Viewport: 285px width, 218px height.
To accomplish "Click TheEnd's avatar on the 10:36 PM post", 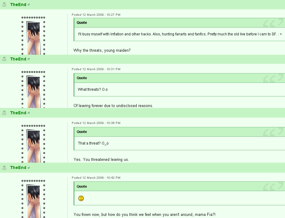I will pyautogui.click(x=33, y=146).
